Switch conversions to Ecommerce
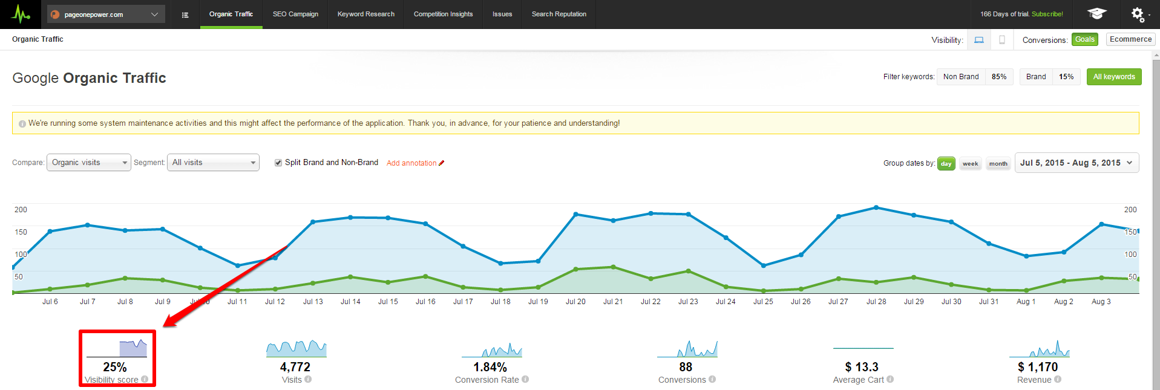 pos(1130,39)
